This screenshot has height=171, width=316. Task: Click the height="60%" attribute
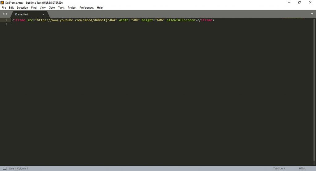(x=153, y=20)
